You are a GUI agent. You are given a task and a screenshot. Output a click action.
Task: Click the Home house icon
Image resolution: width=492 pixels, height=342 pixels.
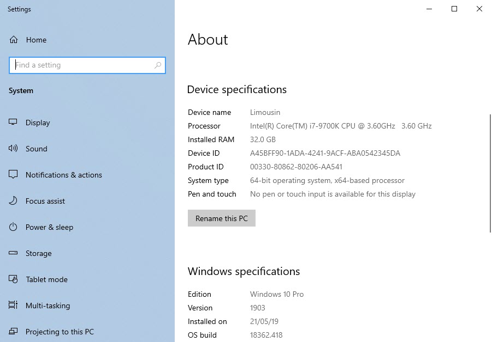click(14, 40)
